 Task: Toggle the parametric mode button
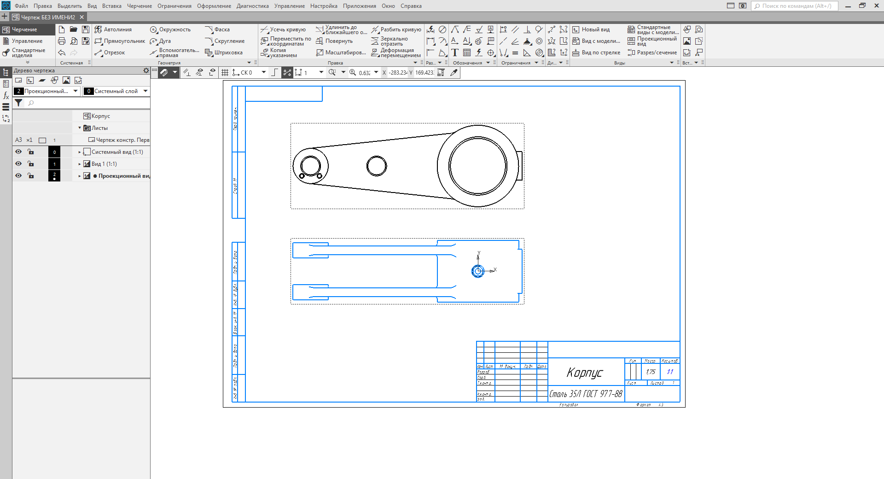pos(287,72)
